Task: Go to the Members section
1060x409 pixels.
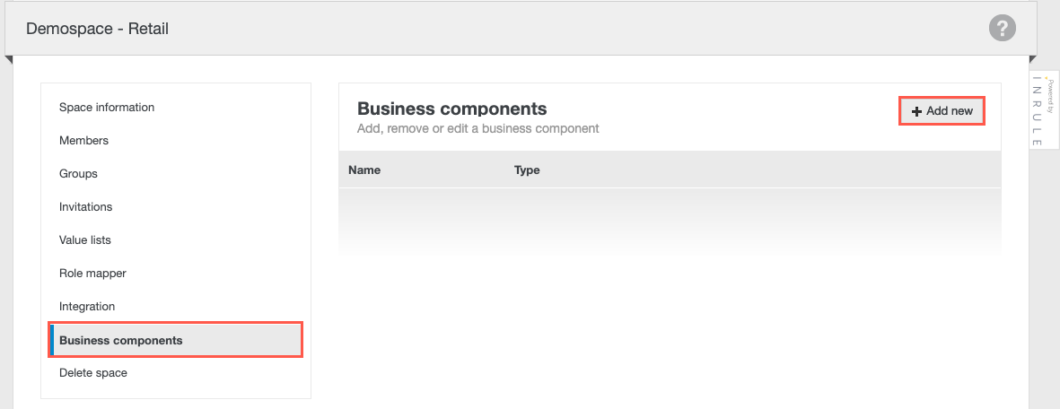Action: pyautogui.click(x=83, y=141)
